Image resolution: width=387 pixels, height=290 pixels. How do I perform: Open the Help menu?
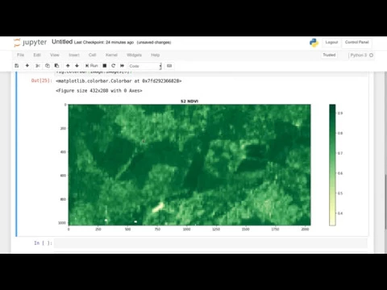[156, 55]
